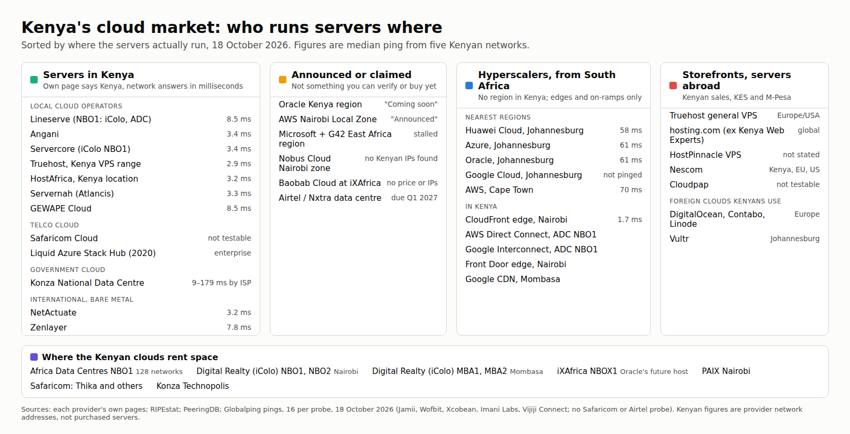Select HostPinnacle VPS row
The width and height of the screenshot is (850, 434).
click(744, 155)
